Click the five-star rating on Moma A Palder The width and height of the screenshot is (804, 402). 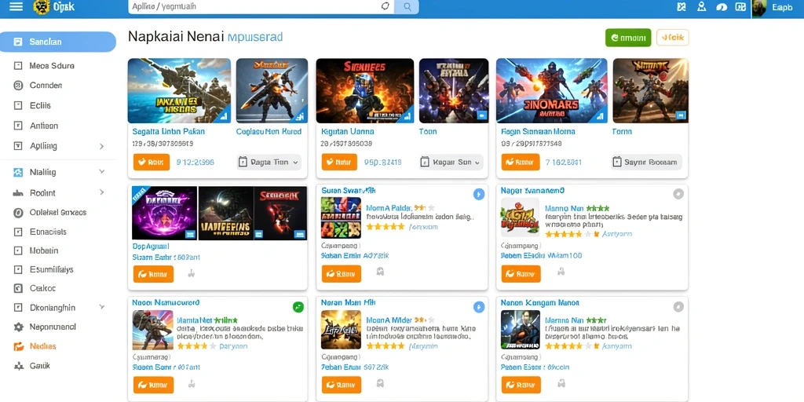tap(385, 226)
